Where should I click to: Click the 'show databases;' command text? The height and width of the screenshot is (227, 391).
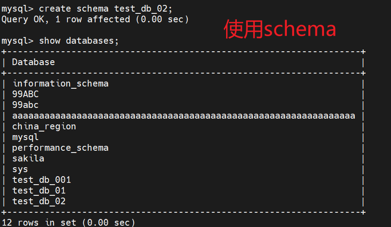pos(79,41)
